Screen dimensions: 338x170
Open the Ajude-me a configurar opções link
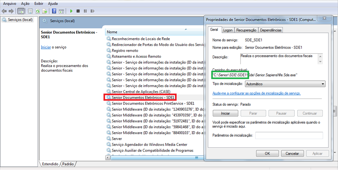[x=256, y=93]
